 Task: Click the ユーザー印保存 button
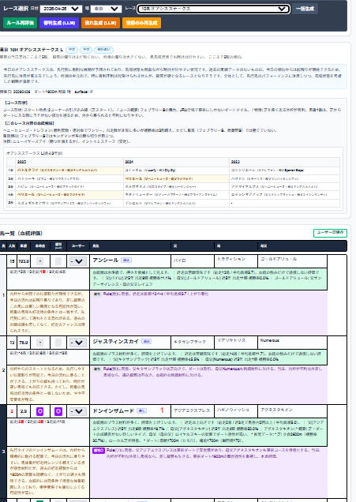click(330, 233)
